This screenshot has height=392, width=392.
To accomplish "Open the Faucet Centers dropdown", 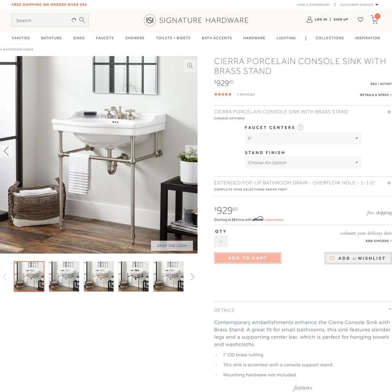I will 303,138.
